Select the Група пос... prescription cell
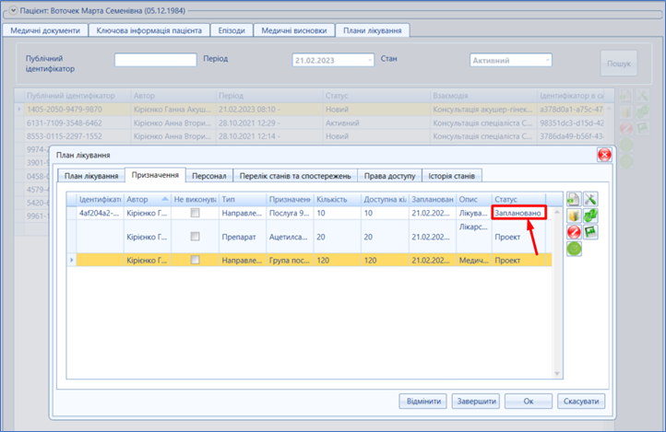Image resolution: width=666 pixels, height=432 pixels. 290,260
